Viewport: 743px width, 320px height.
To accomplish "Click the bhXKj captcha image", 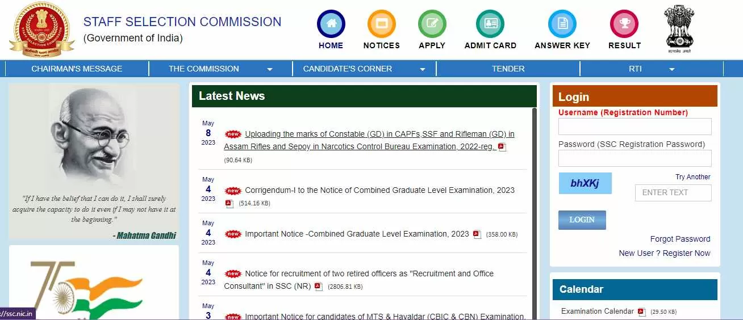I will coord(585,183).
